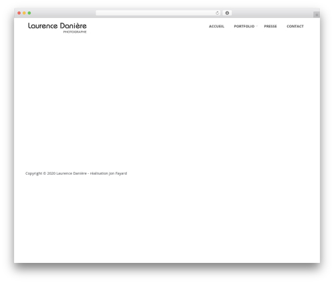
Task: Click the round icon right of the address bar
Action: click(x=227, y=13)
